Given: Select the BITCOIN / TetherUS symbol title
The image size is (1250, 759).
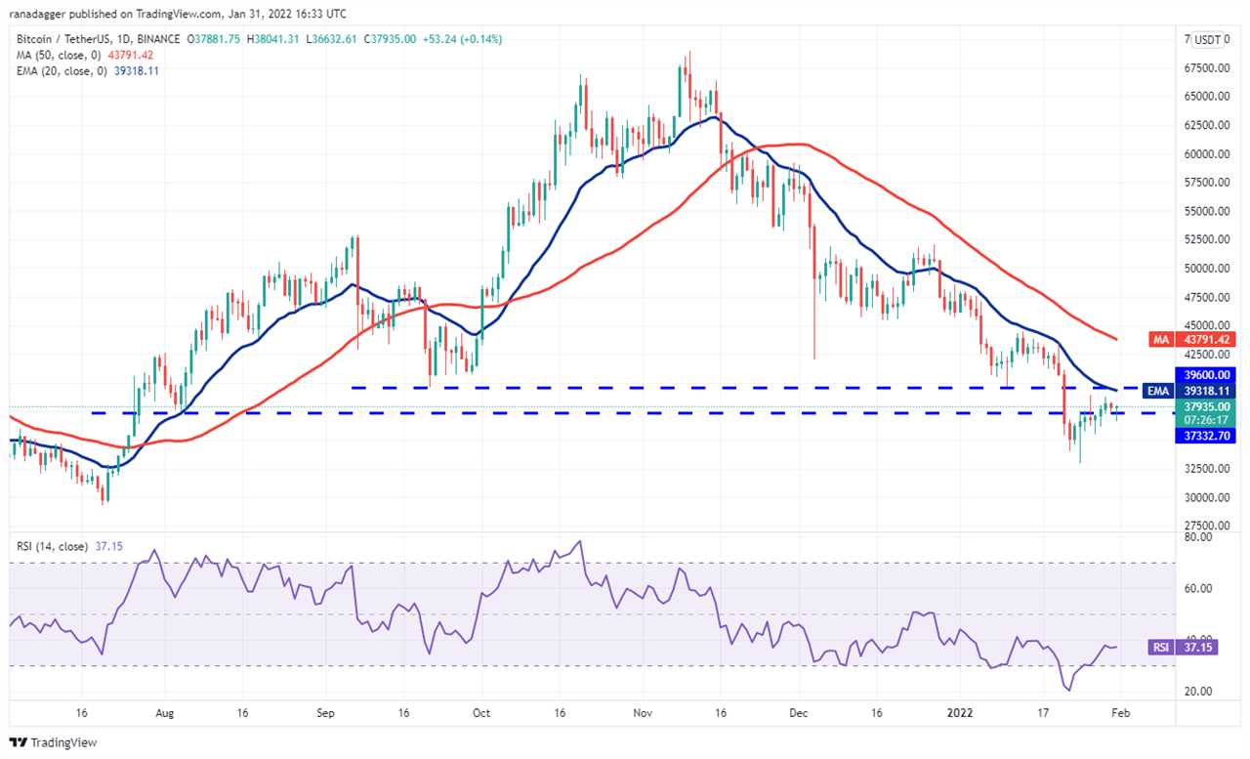Looking at the screenshot, I should [98, 39].
